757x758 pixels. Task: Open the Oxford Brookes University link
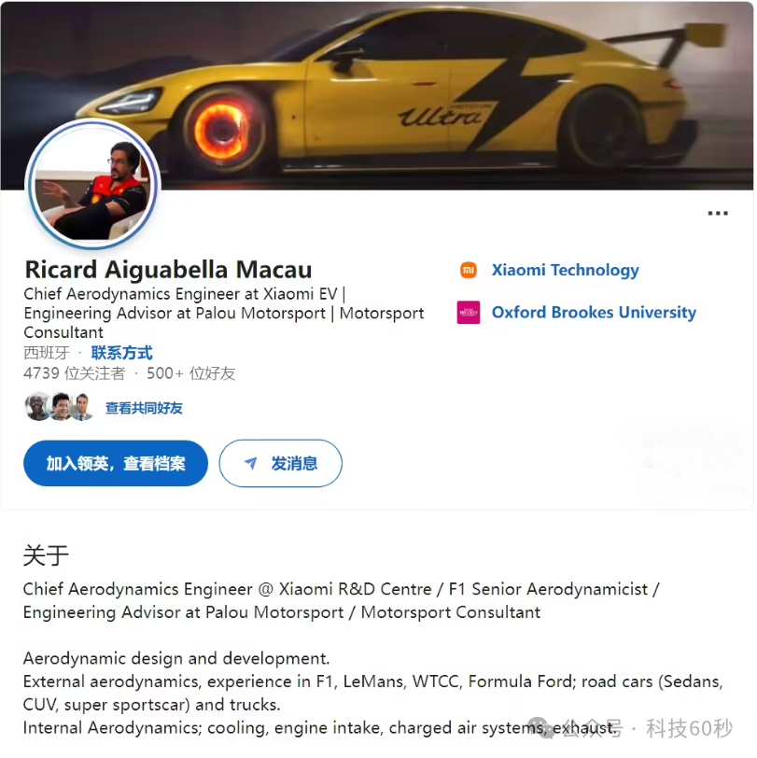click(x=594, y=313)
